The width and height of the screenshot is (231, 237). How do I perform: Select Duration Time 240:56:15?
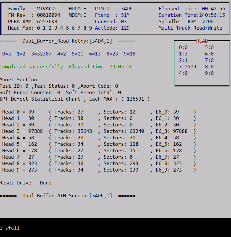(x=212, y=15)
